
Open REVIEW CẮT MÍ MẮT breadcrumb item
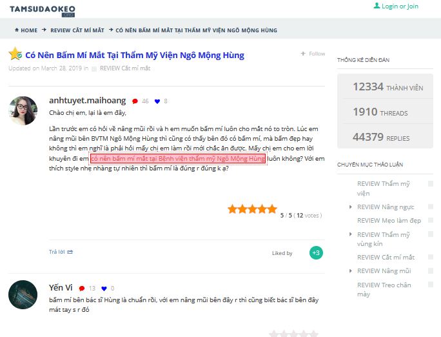coord(77,30)
